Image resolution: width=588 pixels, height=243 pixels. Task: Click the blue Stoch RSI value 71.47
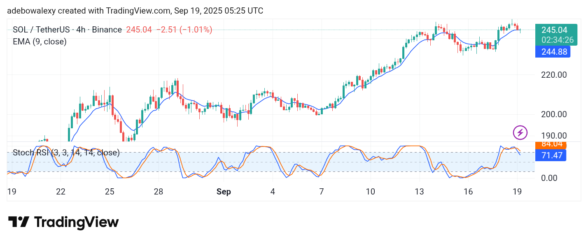(551, 155)
